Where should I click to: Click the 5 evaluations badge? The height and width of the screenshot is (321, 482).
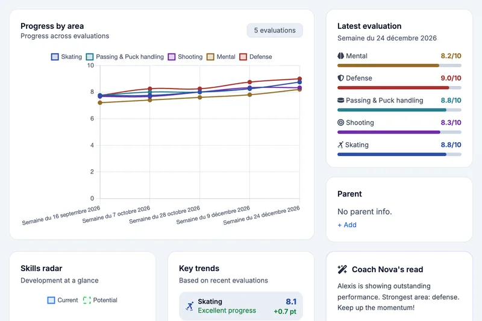click(275, 30)
